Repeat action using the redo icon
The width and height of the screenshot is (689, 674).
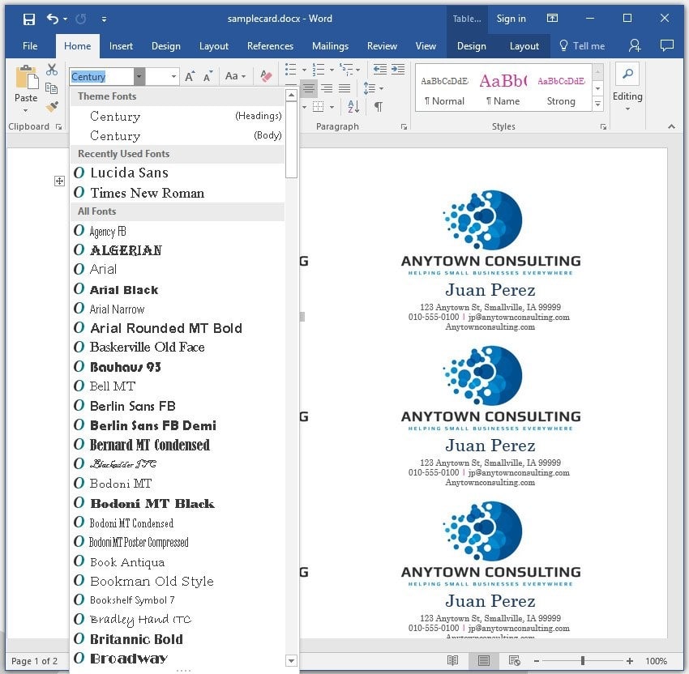[x=81, y=19]
